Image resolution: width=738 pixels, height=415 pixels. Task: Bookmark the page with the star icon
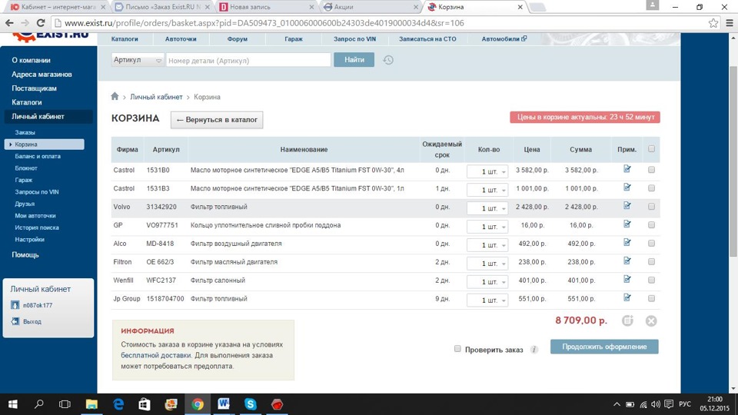pos(713,22)
